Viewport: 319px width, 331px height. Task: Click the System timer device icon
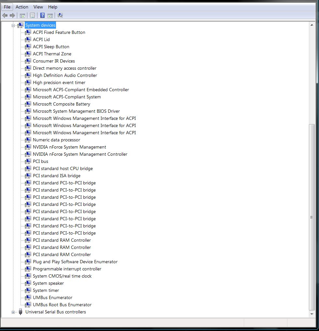28,291
